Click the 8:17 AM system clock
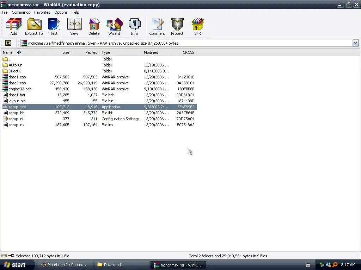 click(348, 265)
